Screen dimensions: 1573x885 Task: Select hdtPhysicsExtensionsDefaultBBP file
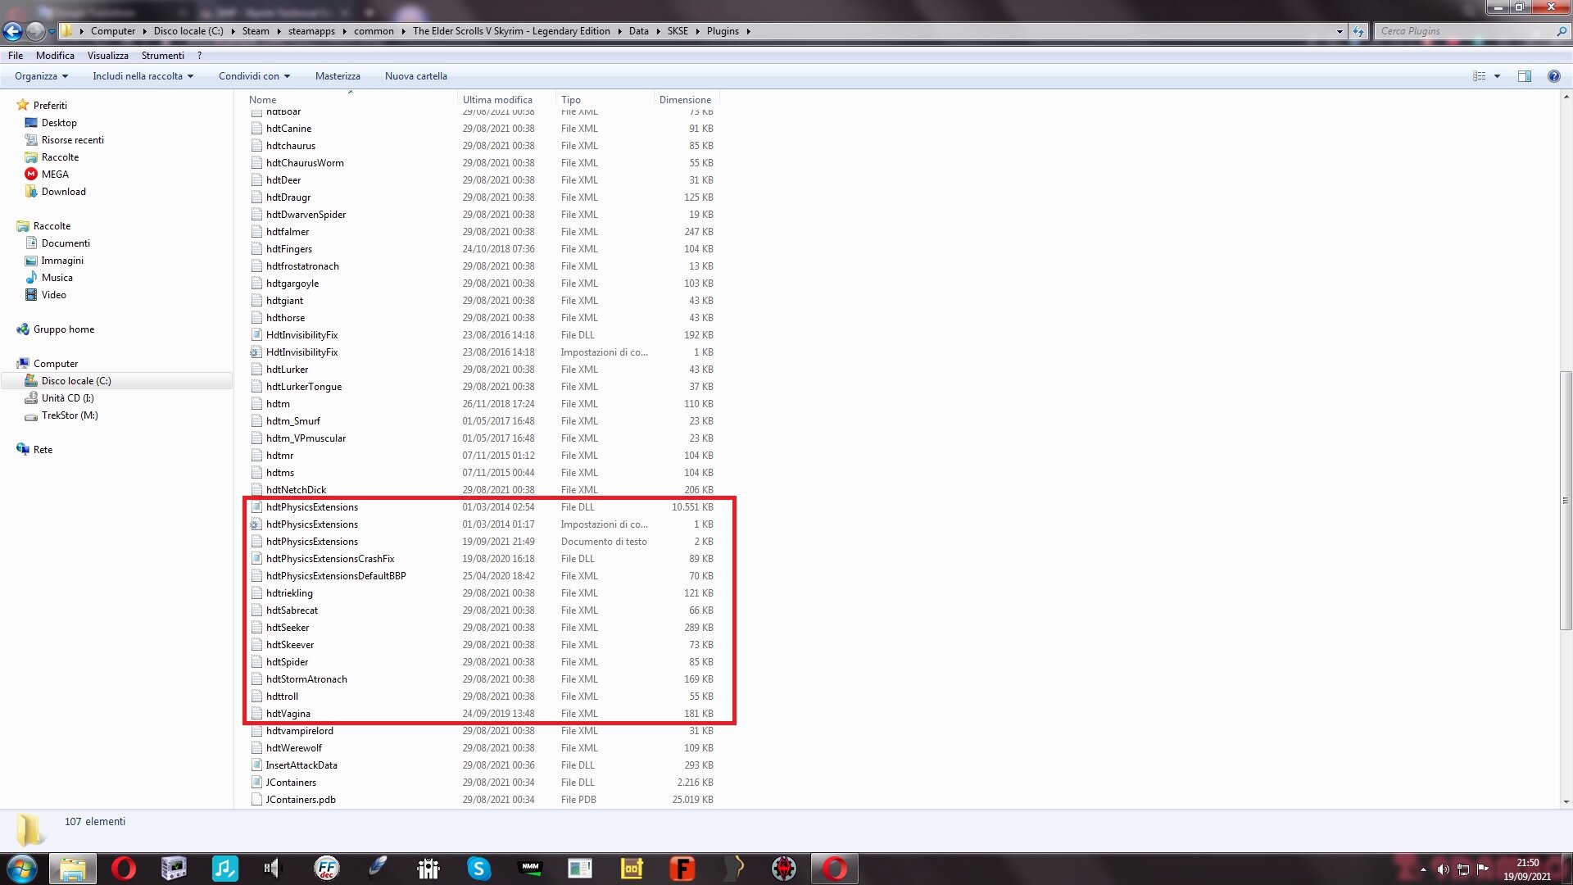pyautogui.click(x=482, y=576)
